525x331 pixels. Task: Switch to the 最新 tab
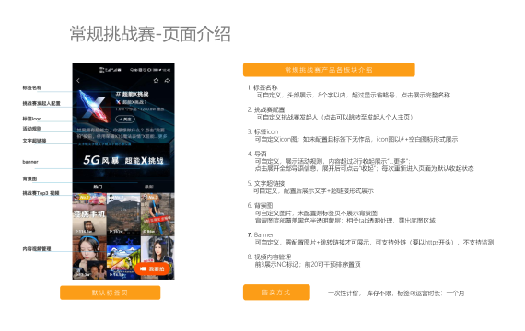tap(149, 187)
